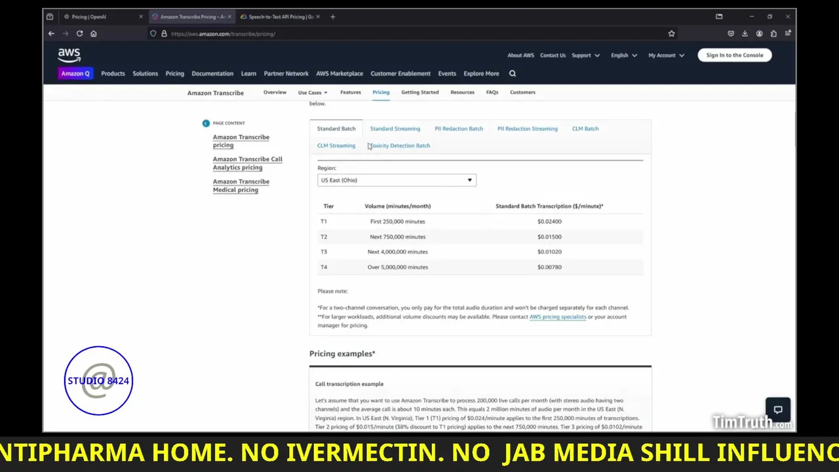Image resolution: width=839 pixels, height=472 pixels.
Task: Expand the Use Cases submenu
Action: pyautogui.click(x=313, y=92)
